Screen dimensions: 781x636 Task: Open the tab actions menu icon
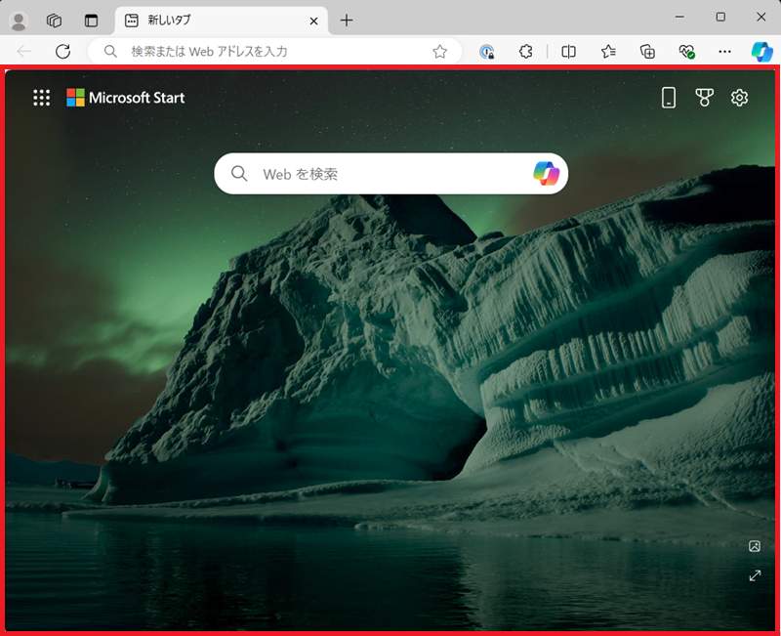[x=91, y=21]
